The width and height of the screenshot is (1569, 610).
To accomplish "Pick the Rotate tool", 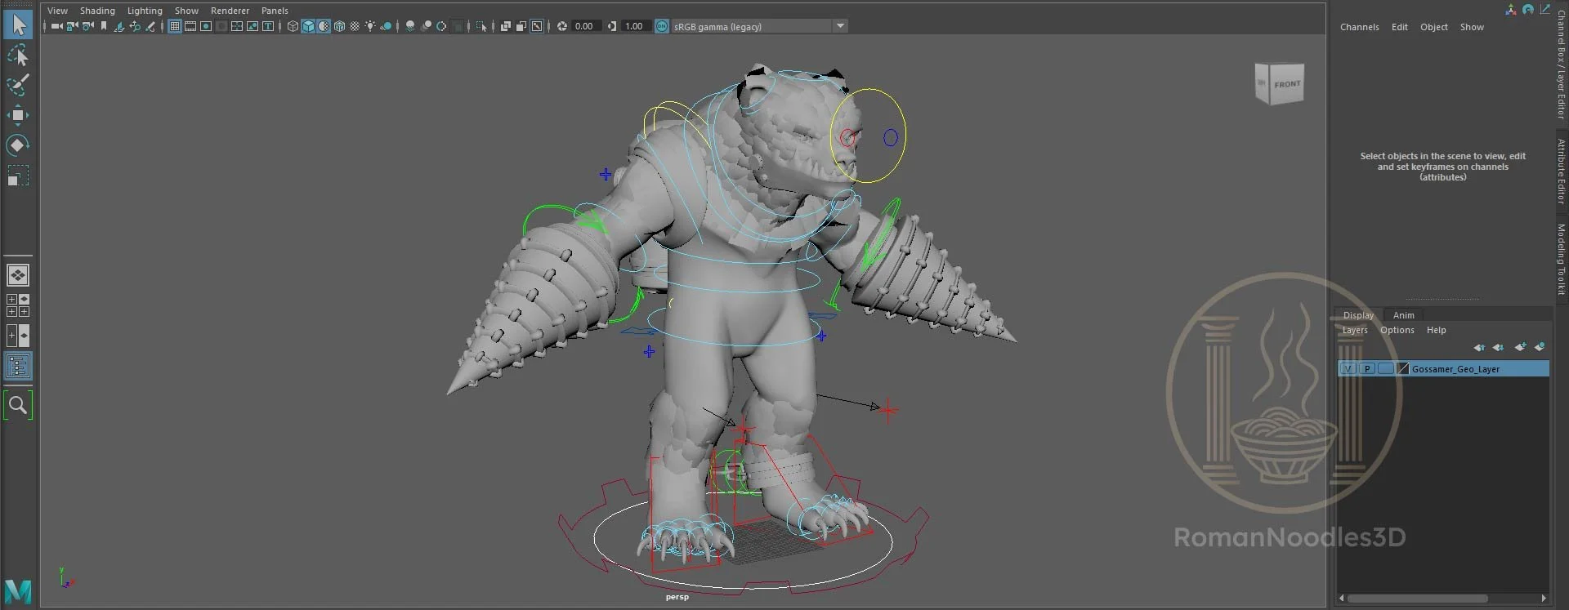I will pos(18,145).
